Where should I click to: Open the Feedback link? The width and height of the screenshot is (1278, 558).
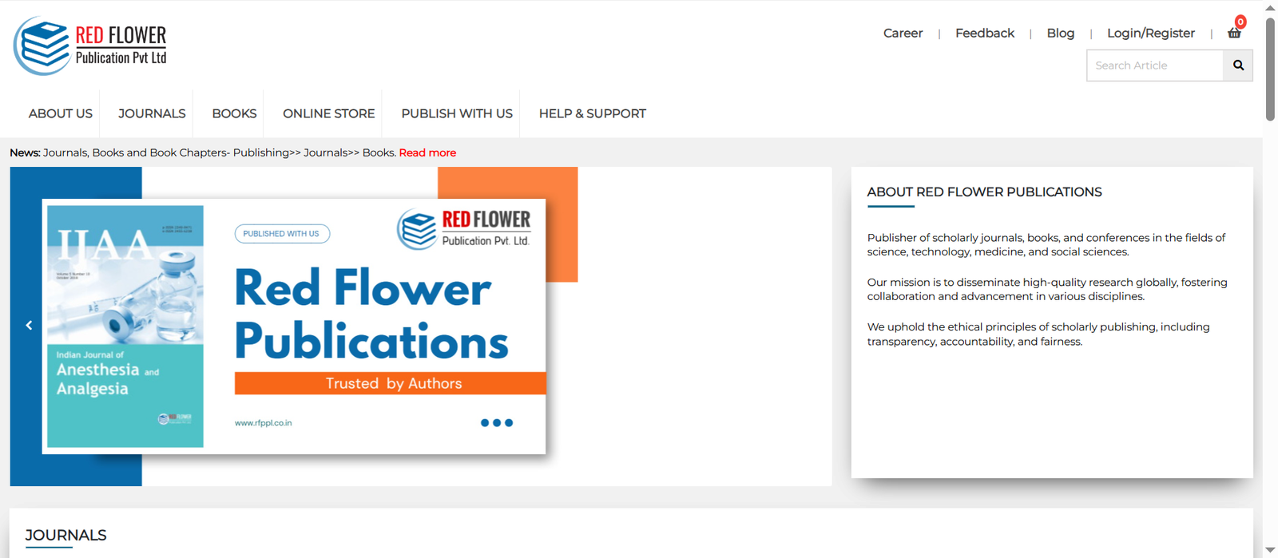click(985, 33)
